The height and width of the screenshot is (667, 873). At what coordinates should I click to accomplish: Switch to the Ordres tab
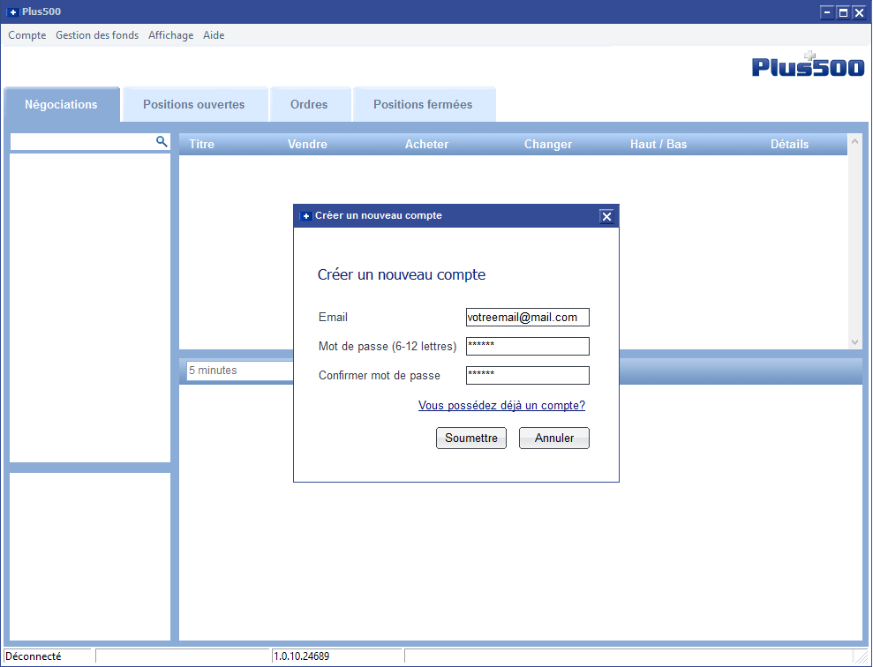[x=309, y=105]
